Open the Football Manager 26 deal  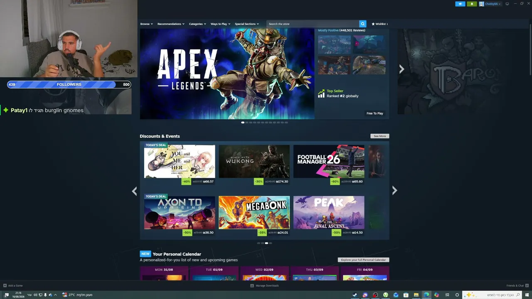pyautogui.click(x=329, y=162)
